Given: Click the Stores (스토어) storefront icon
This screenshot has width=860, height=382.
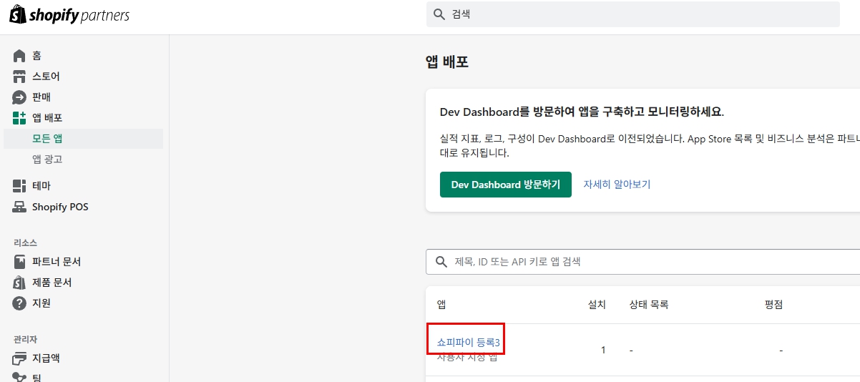Looking at the screenshot, I should click(x=19, y=77).
